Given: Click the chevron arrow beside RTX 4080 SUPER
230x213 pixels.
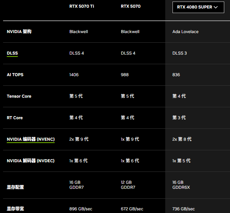Looking at the screenshot, I should coord(215,7).
